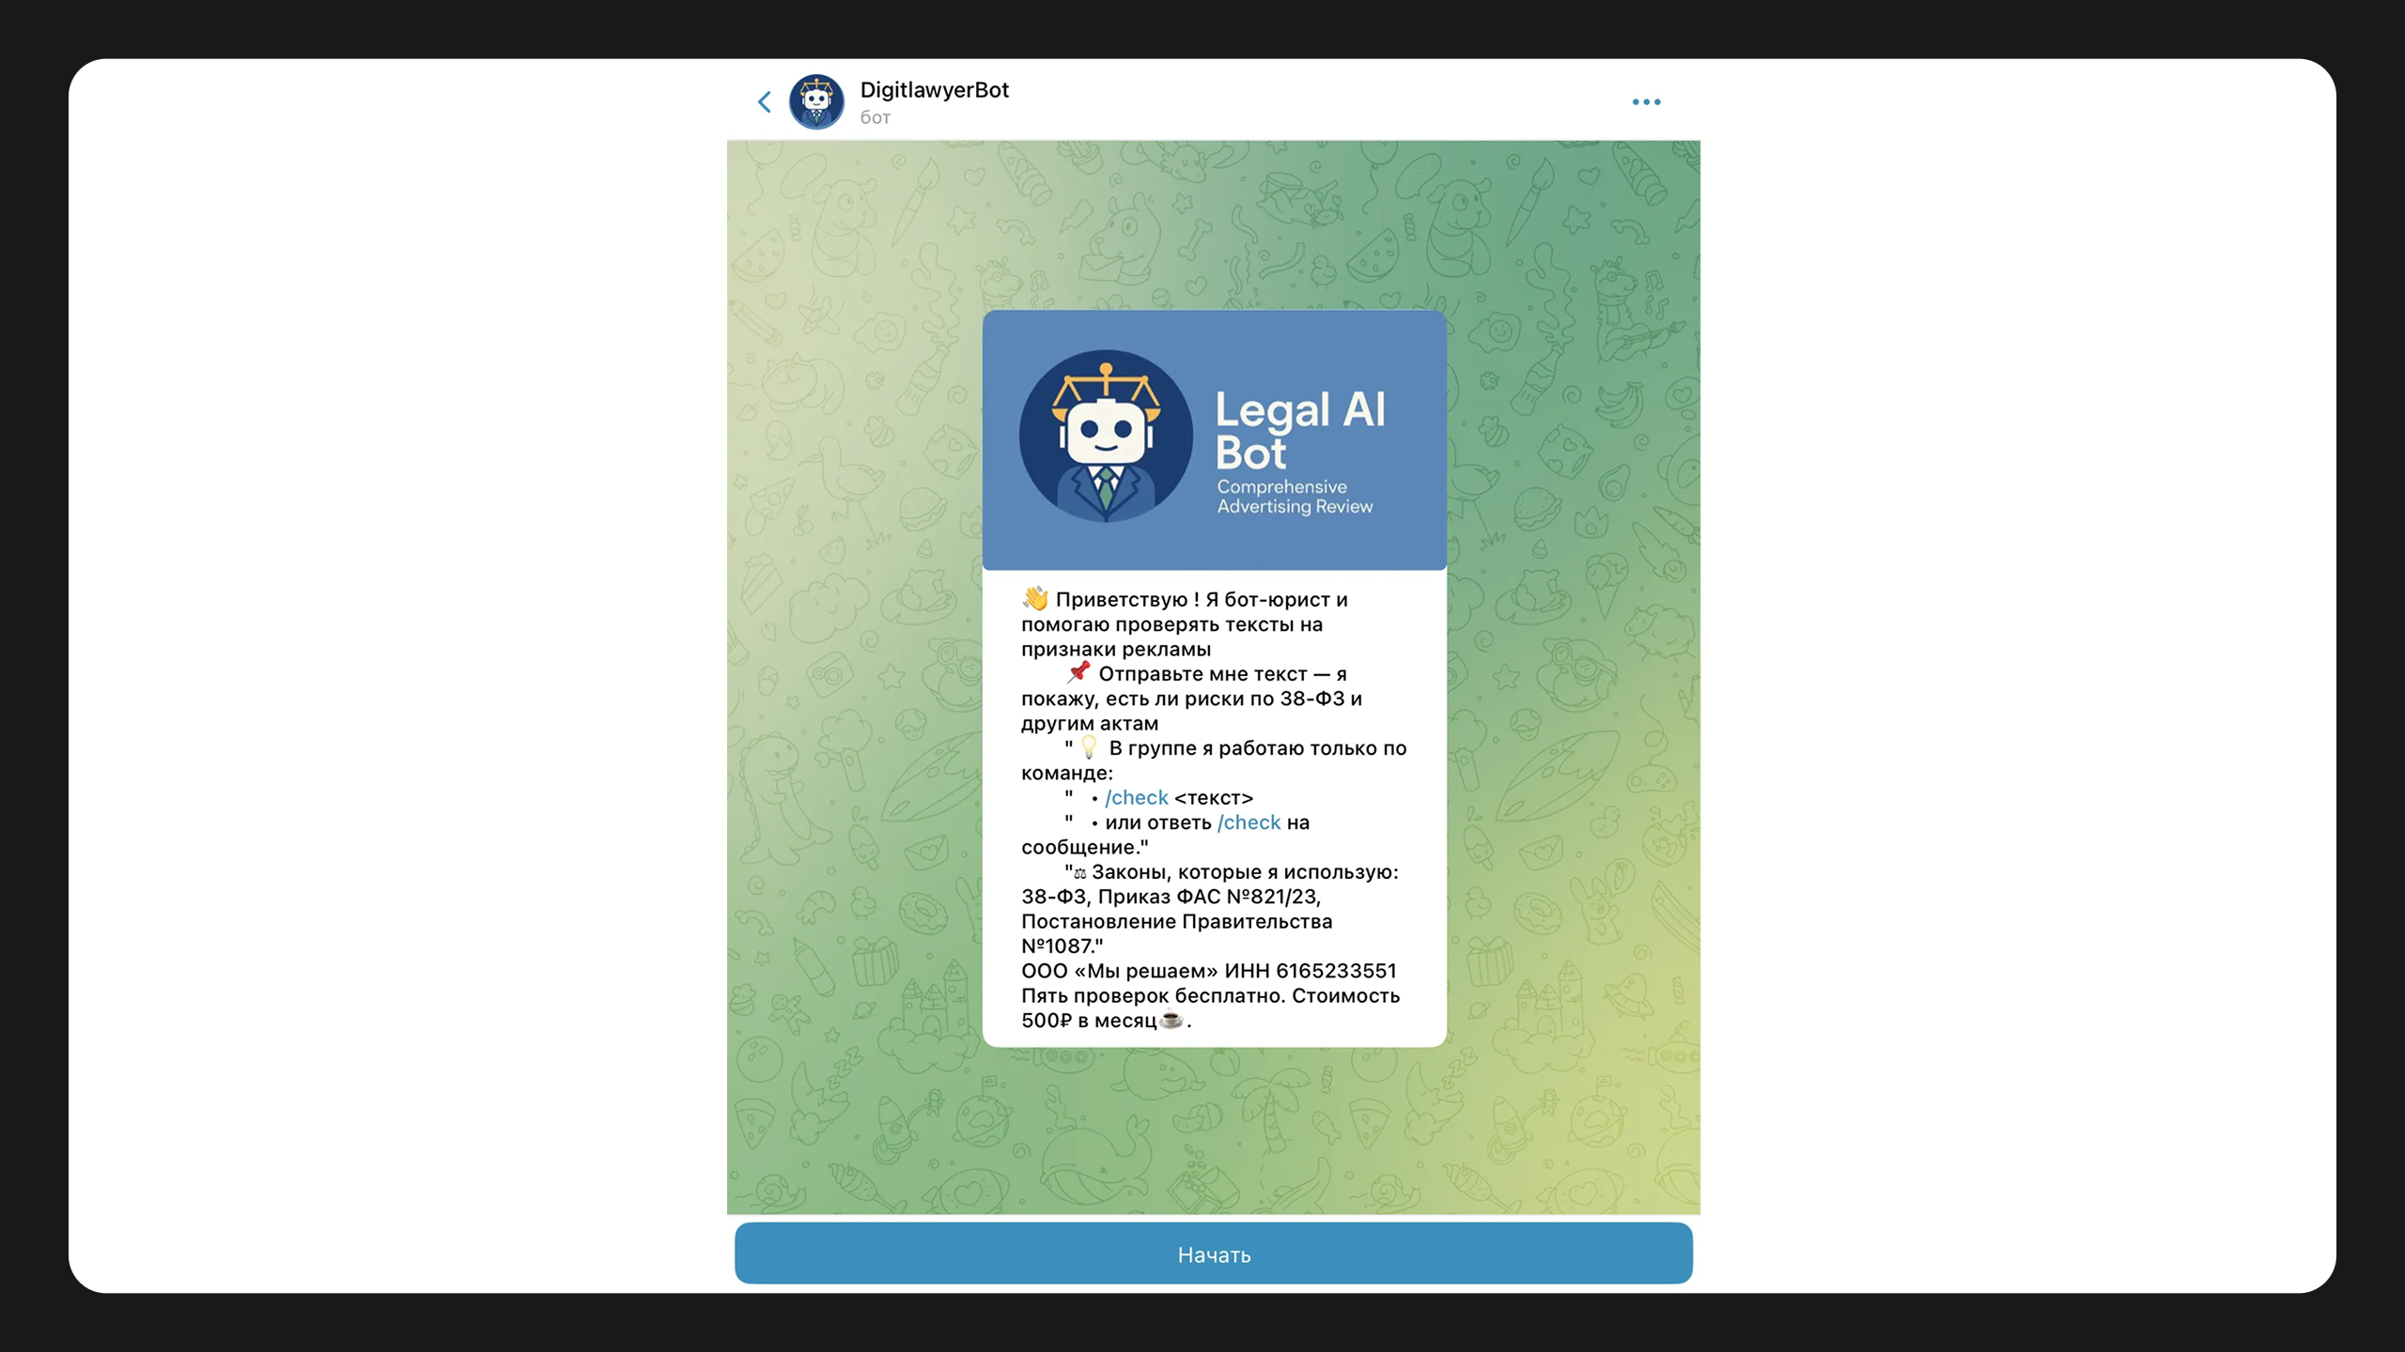
Task: Open the three-dots more options menu
Action: [x=1646, y=101]
